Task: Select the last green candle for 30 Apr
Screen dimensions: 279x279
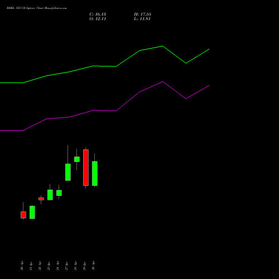Action: pos(95,174)
